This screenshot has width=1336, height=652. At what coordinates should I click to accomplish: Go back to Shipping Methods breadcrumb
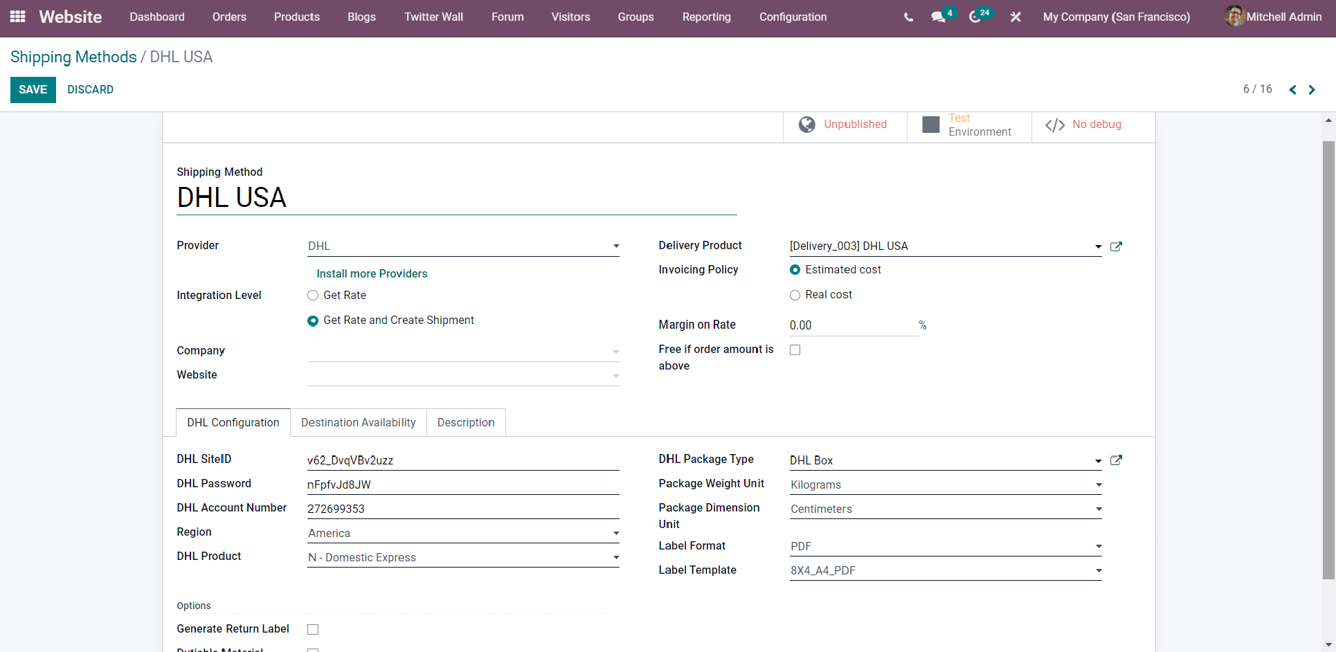click(x=73, y=57)
